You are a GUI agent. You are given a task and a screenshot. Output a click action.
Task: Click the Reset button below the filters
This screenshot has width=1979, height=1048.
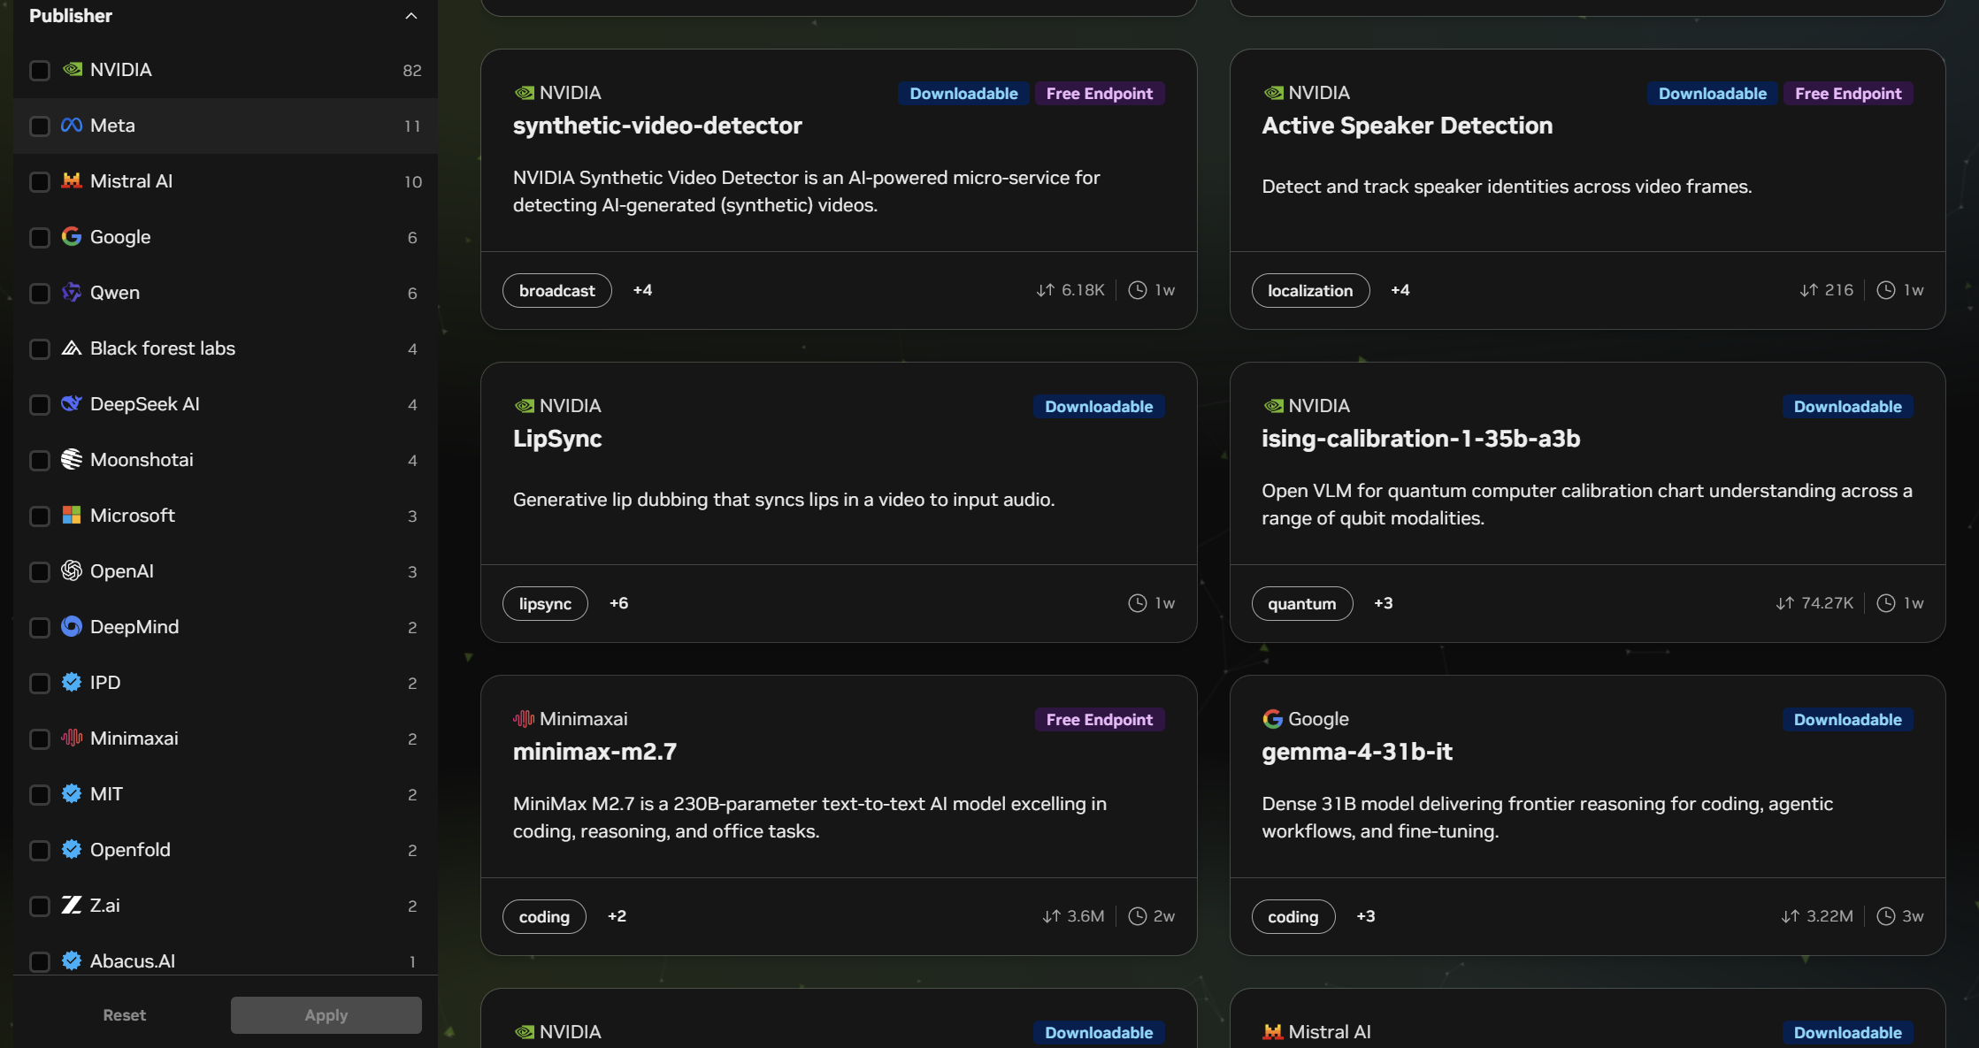[124, 1014]
